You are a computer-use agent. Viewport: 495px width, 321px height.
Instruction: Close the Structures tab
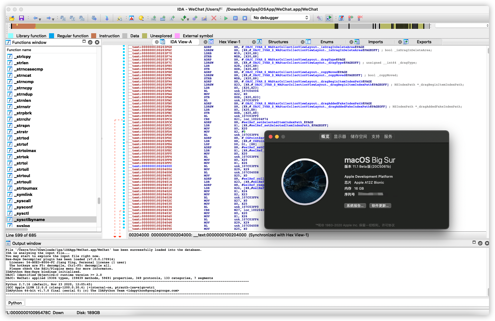click(x=254, y=42)
